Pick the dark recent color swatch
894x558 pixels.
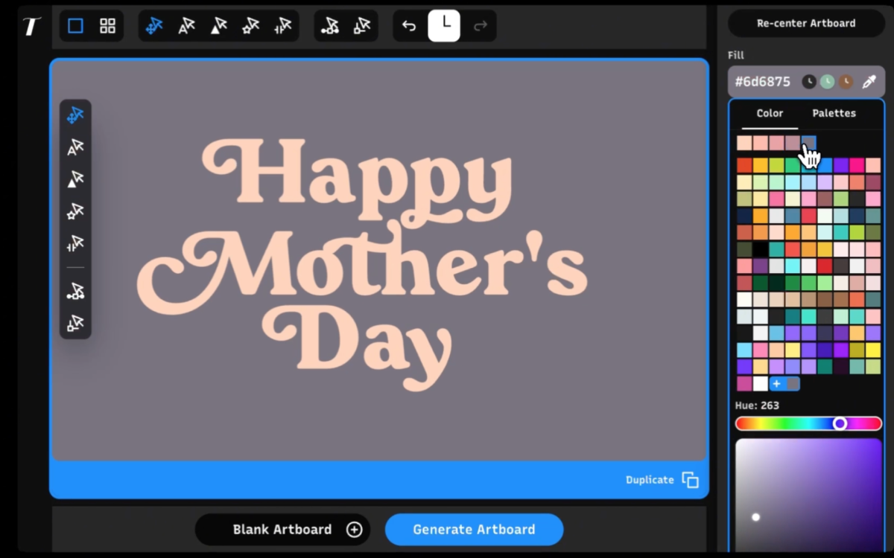[x=809, y=82]
